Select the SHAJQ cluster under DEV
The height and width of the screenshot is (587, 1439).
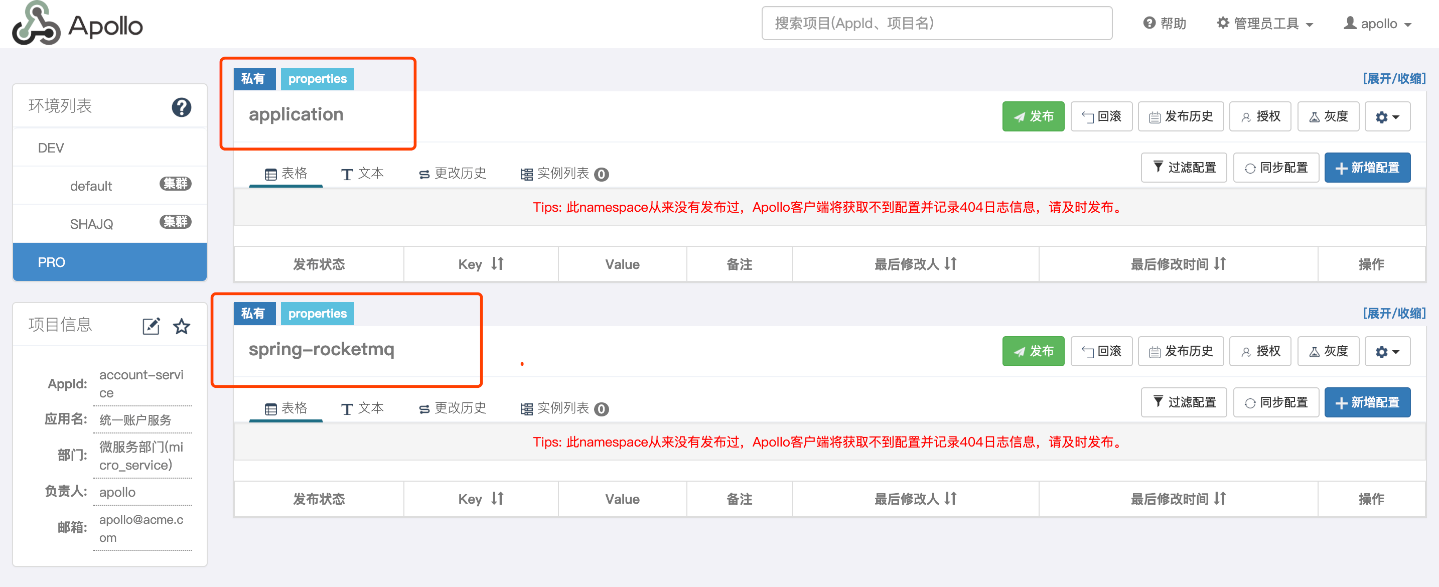[x=92, y=224]
